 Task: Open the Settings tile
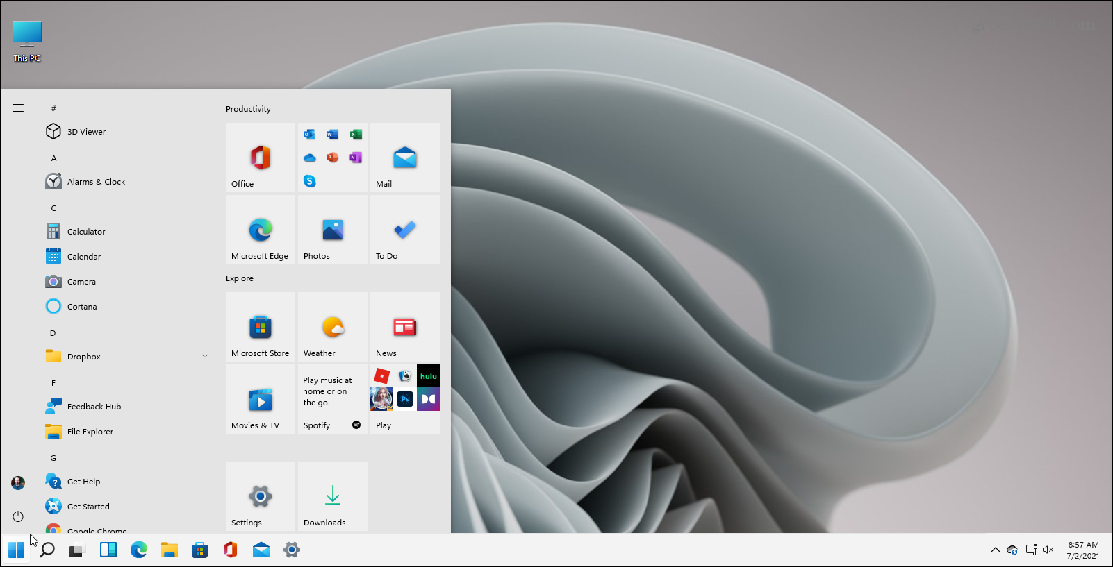[x=261, y=496]
